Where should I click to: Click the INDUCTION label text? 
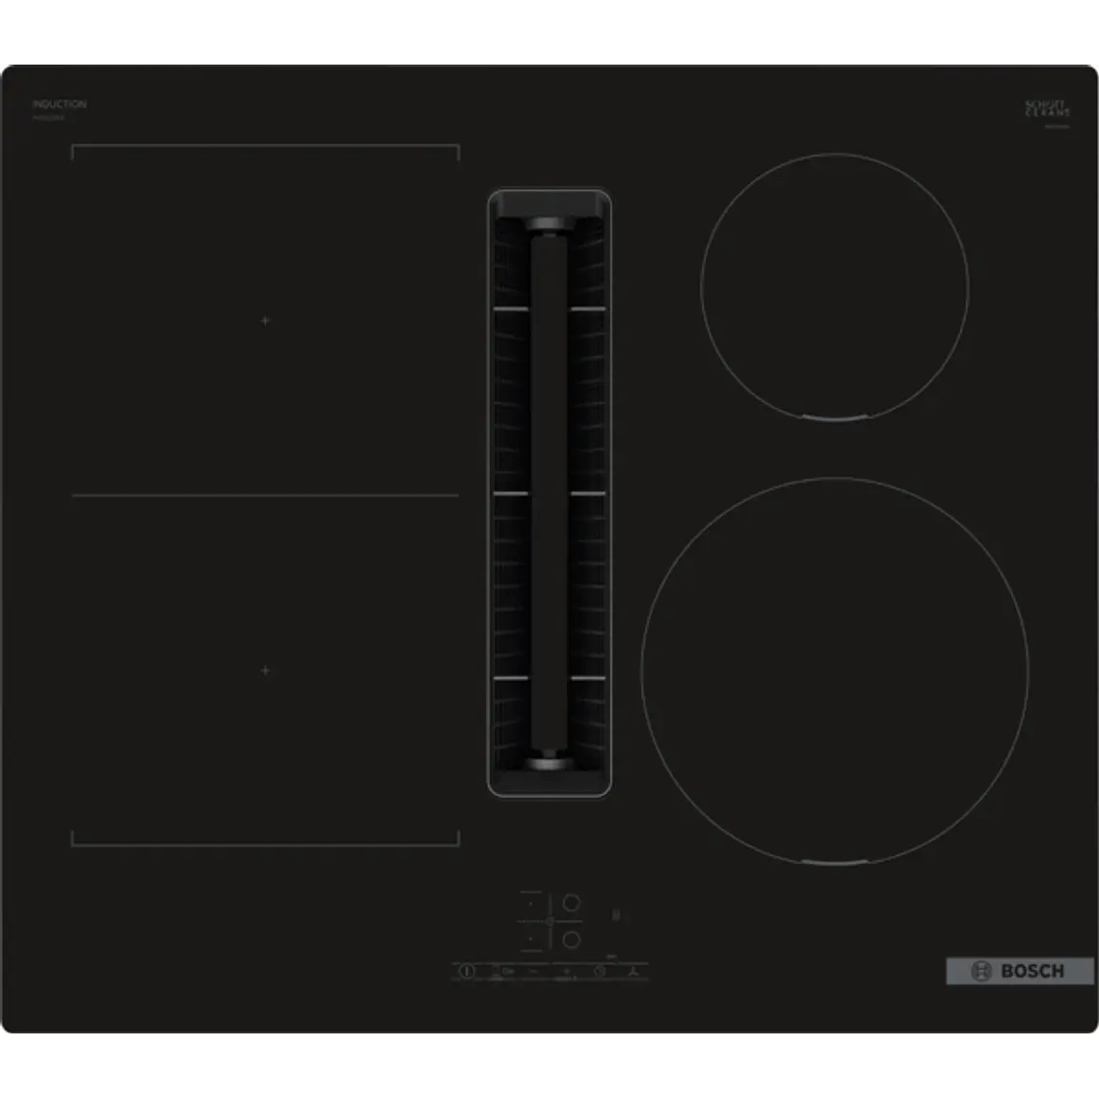tap(60, 104)
